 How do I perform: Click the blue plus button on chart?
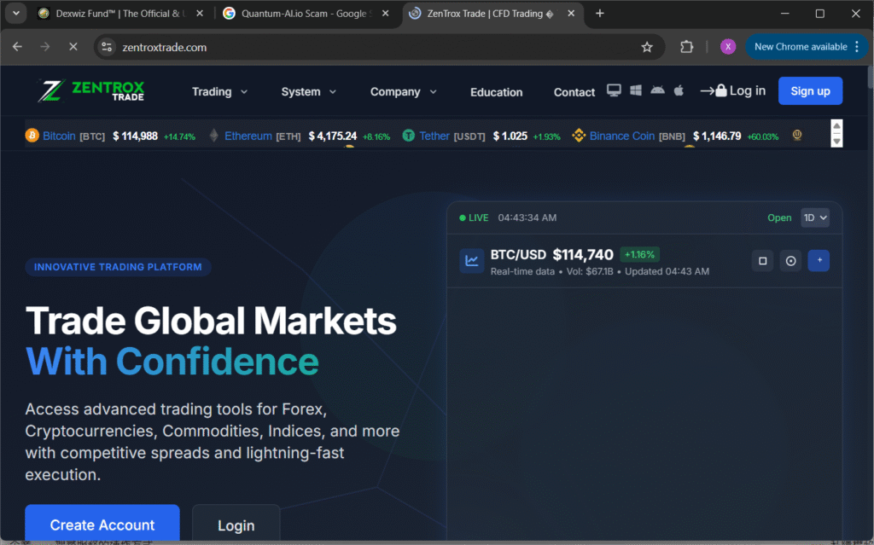[x=819, y=260]
